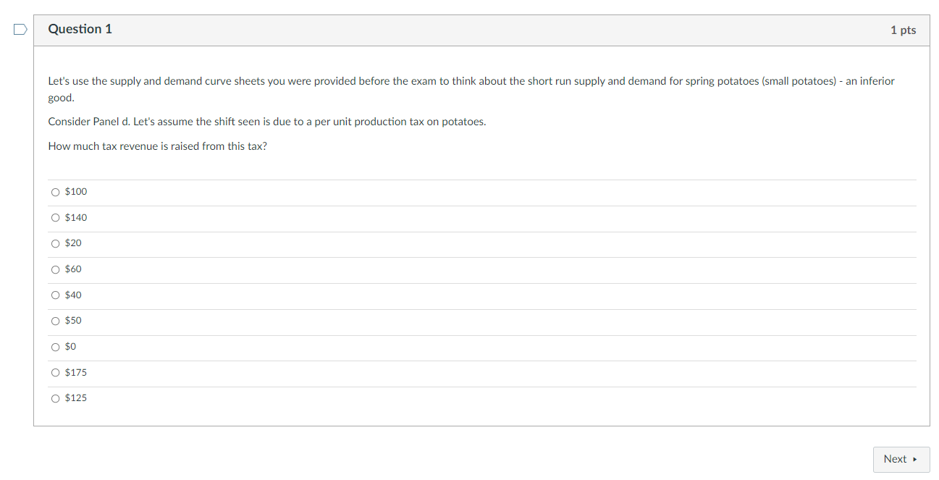Viewport: 939px width, 480px height.
Task: Click the $100 answer text label
Action: [x=75, y=192]
